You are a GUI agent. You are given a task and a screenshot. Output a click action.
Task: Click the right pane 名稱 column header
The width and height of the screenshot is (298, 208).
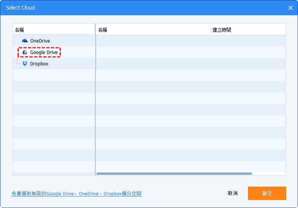[153, 30]
